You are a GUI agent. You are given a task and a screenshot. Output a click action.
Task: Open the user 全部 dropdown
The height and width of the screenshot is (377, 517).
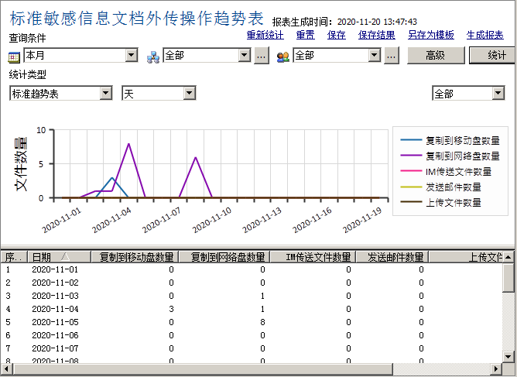click(375, 56)
